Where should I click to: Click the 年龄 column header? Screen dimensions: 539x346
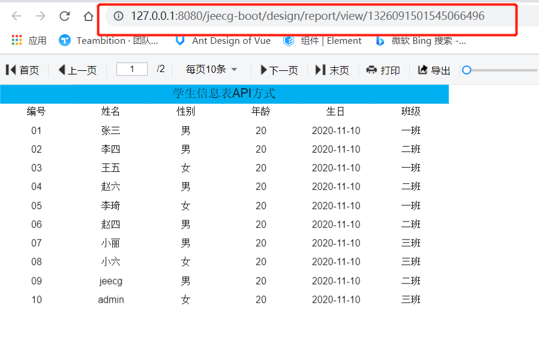(x=260, y=112)
